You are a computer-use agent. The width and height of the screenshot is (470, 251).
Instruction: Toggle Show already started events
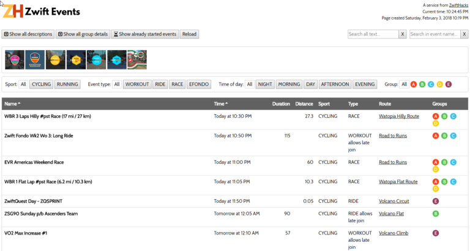pyautogui.click(x=145, y=34)
